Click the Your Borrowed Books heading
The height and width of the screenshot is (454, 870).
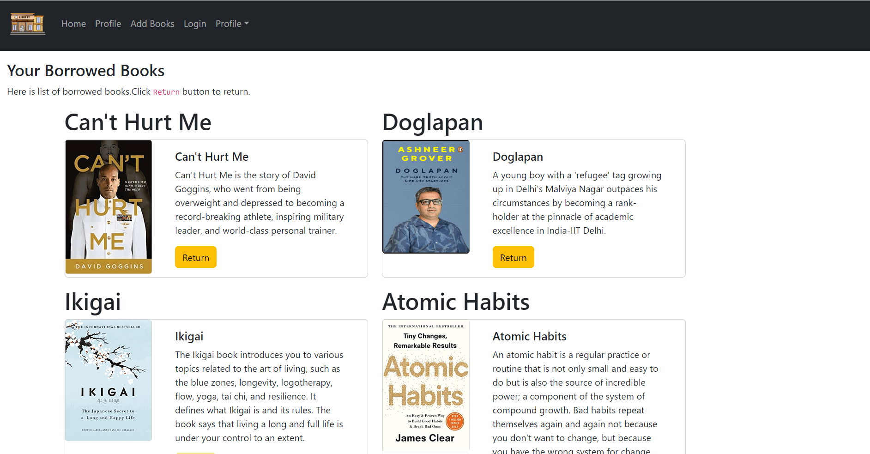(86, 71)
